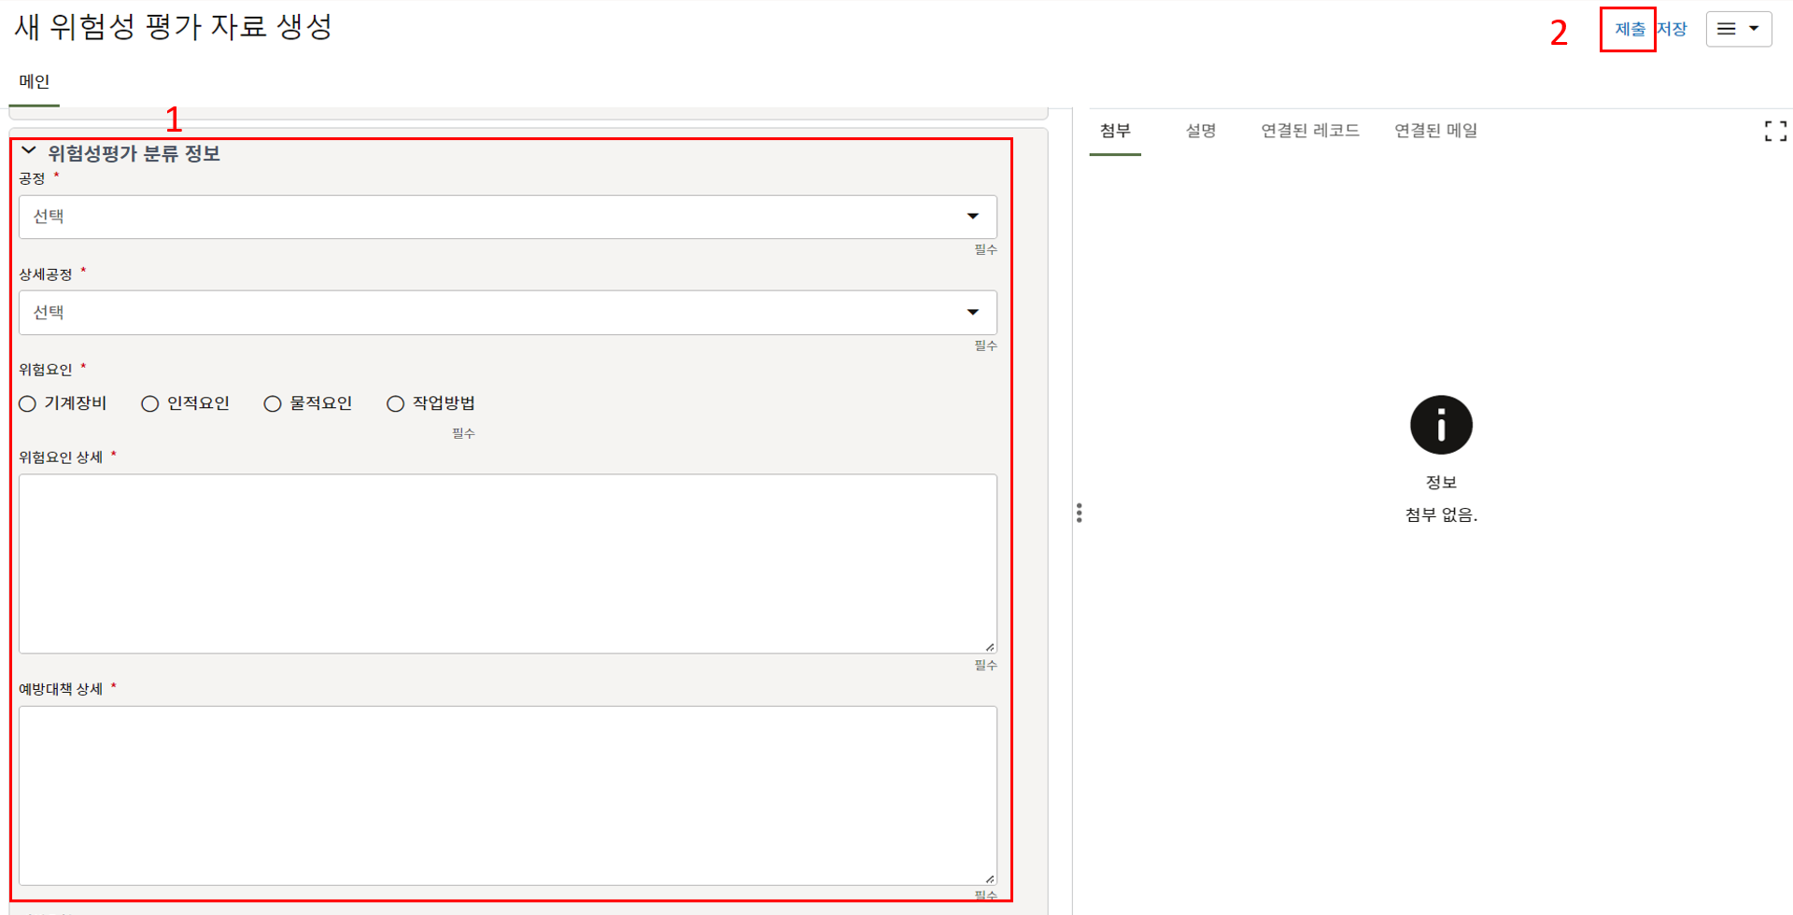Viewport: 1793px width, 915px height.
Task: Switch to the 첨부 tab
Action: point(1115,131)
